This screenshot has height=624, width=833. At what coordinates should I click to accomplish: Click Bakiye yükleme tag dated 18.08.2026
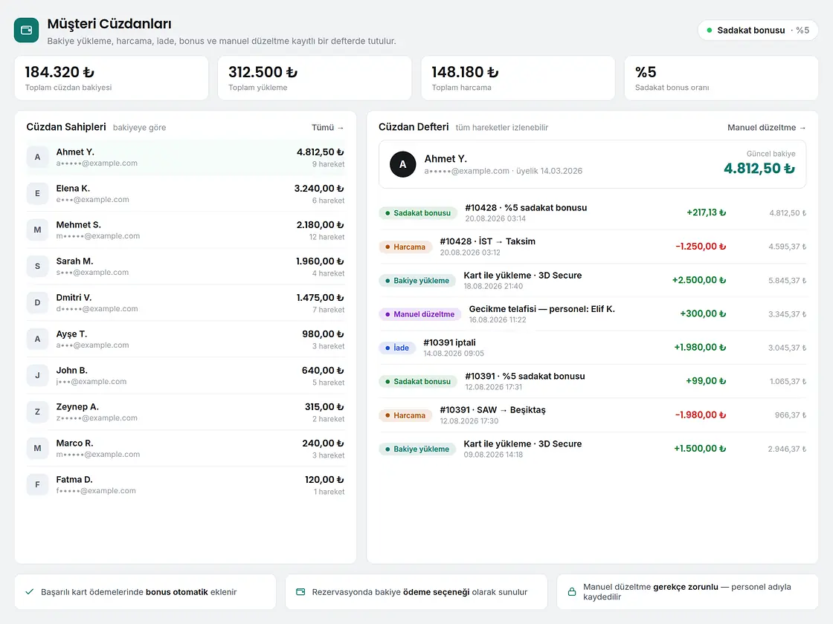[x=417, y=281]
